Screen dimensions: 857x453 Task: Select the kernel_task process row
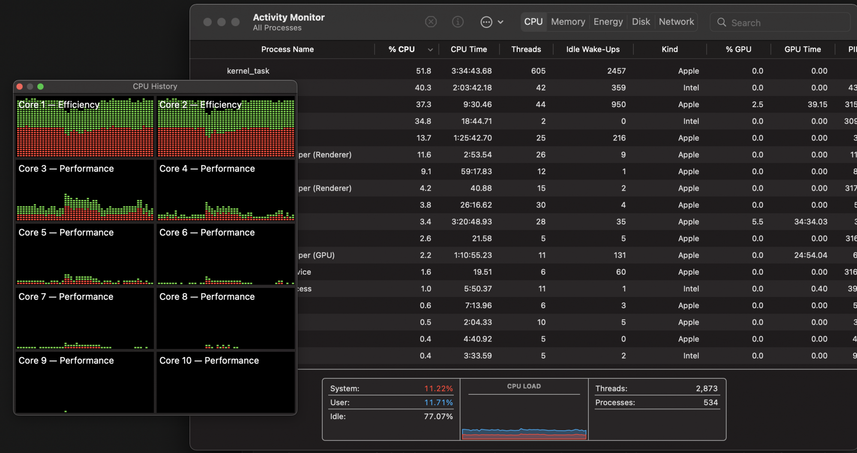tap(248, 71)
